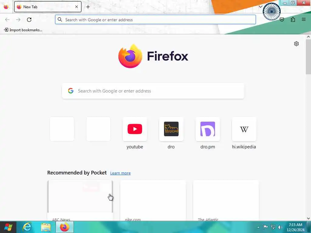Open the Extensions puzzle icon
The width and height of the screenshot is (311, 233).
293,20
